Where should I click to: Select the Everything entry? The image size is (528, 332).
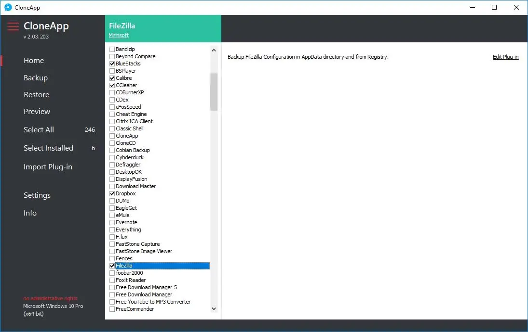click(128, 230)
